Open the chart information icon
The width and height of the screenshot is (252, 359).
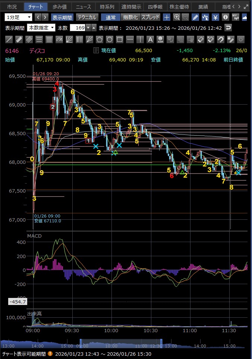tap(225, 17)
